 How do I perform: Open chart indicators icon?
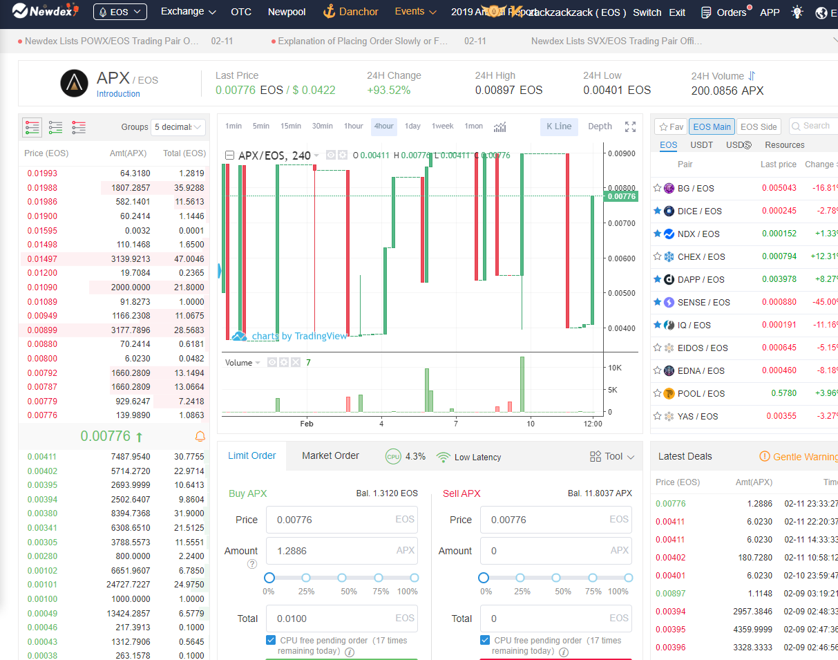500,126
